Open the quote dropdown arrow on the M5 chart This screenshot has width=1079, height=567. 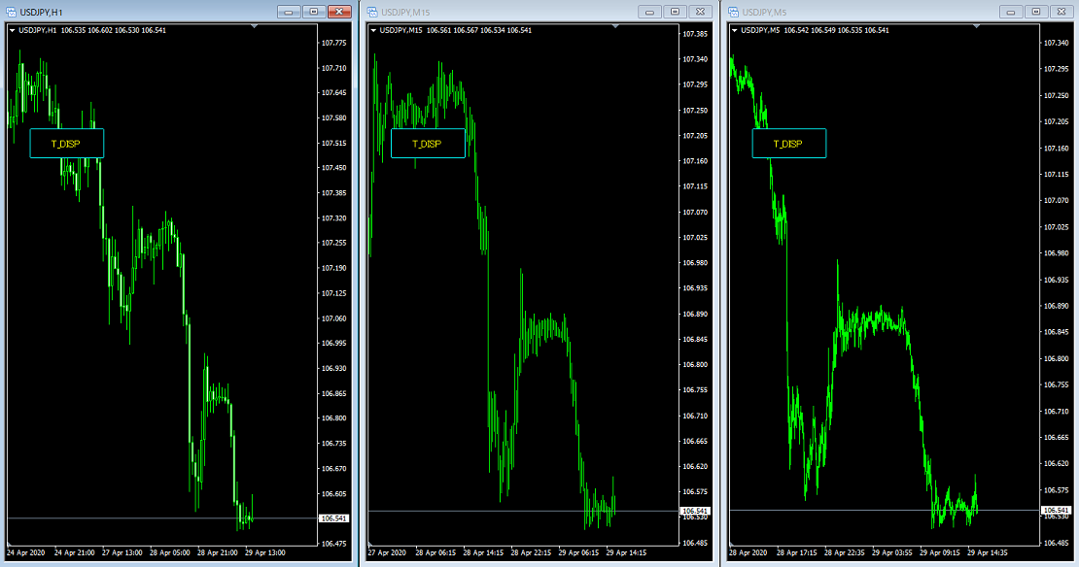click(735, 30)
